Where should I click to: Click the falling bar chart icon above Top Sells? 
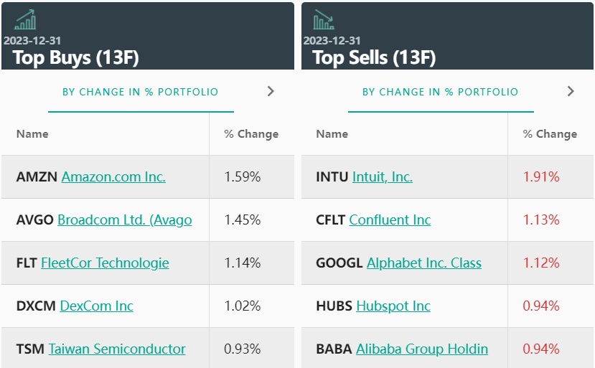click(x=324, y=20)
